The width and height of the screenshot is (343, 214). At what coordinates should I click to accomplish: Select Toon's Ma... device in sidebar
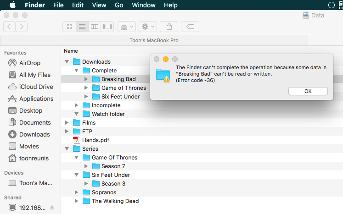(30, 183)
